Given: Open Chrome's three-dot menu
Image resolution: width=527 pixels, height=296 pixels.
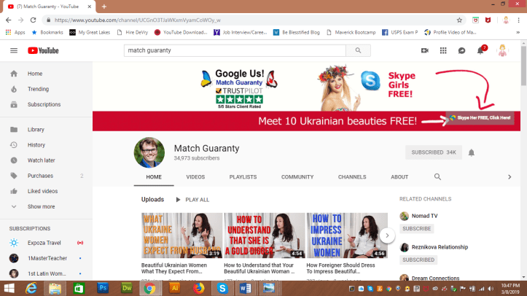Looking at the screenshot, I should click(x=519, y=20).
